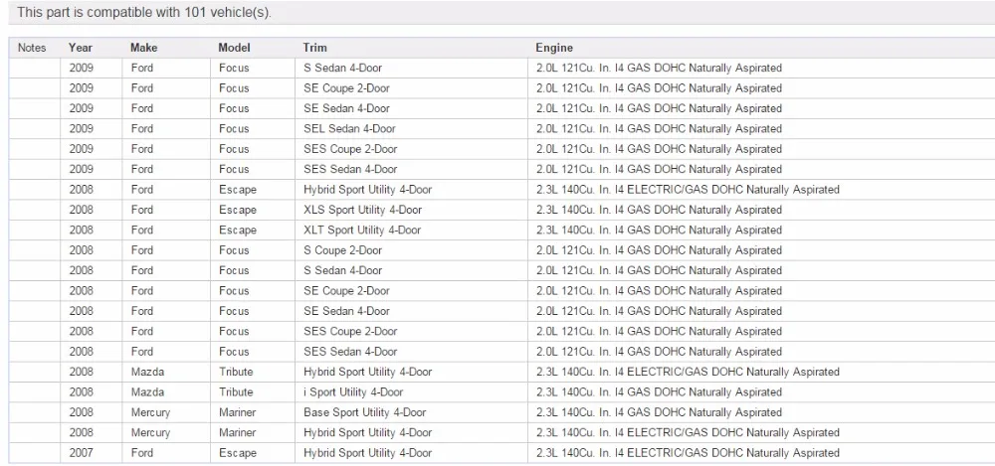
Task: Select the 'XLT Sport Utility 4-Door' trim cell
Action: pos(362,231)
